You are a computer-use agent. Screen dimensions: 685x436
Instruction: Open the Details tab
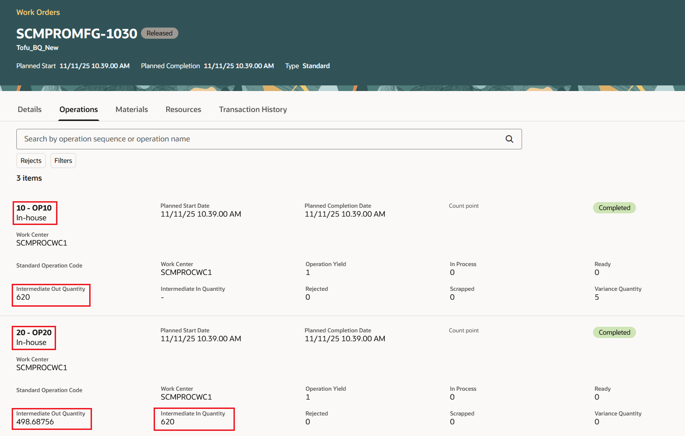[29, 109]
